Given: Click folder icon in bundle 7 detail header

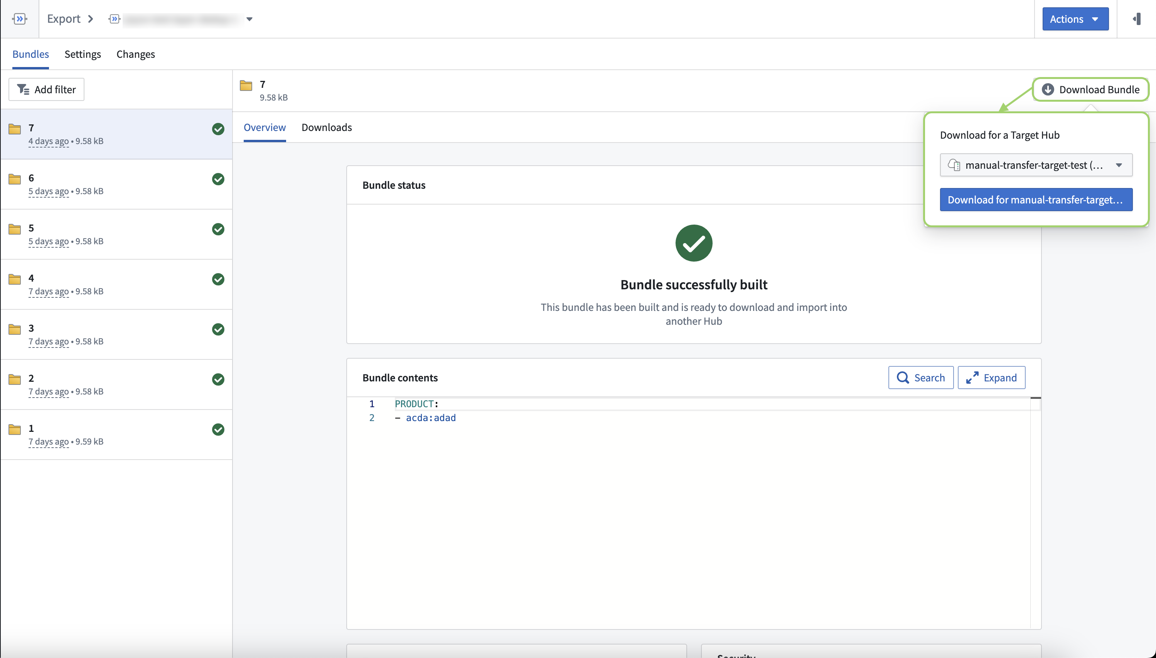Looking at the screenshot, I should point(246,86).
